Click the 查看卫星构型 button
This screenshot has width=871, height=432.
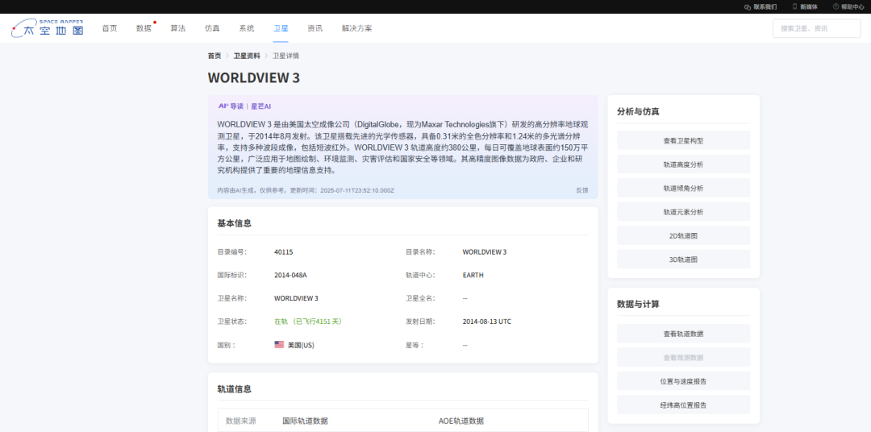coord(683,140)
